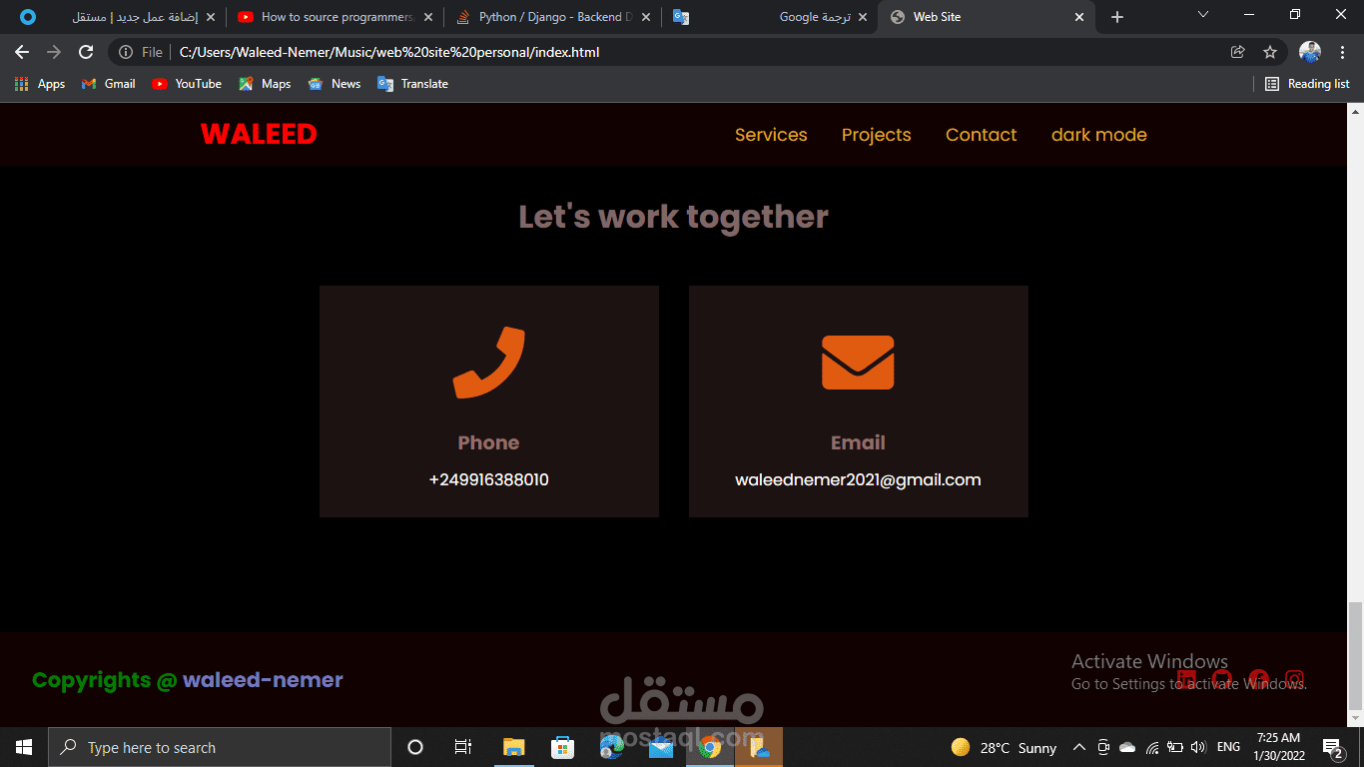Click the orange envelope email icon
This screenshot has width=1364, height=767.
[x=858, y=363]
